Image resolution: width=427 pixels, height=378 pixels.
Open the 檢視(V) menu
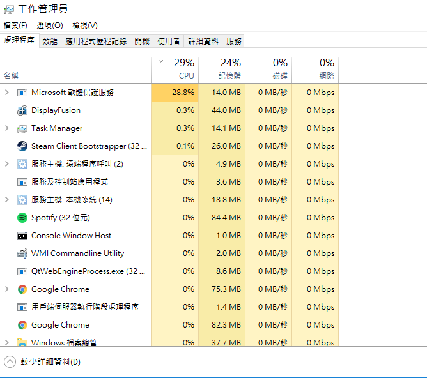tap(84, 26)
